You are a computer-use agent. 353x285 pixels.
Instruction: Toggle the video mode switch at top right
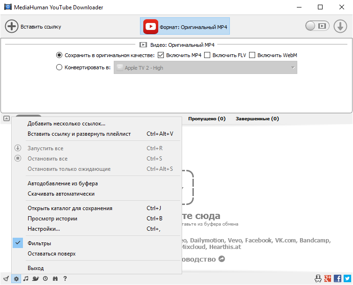(317, 26)
